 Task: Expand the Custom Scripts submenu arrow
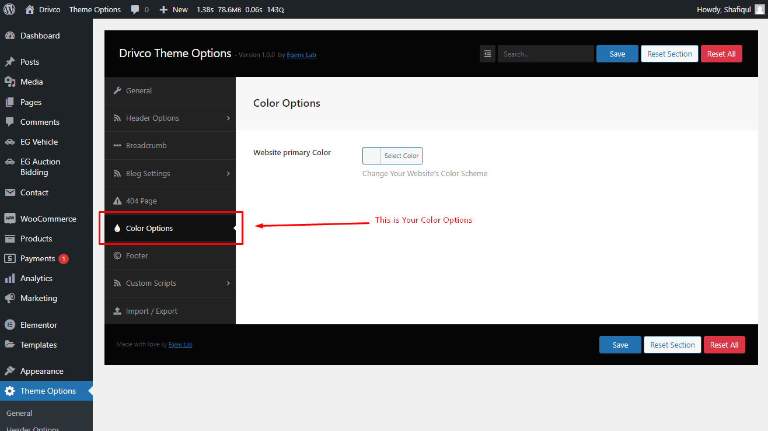pyautogui.click(x=228, y=283)
